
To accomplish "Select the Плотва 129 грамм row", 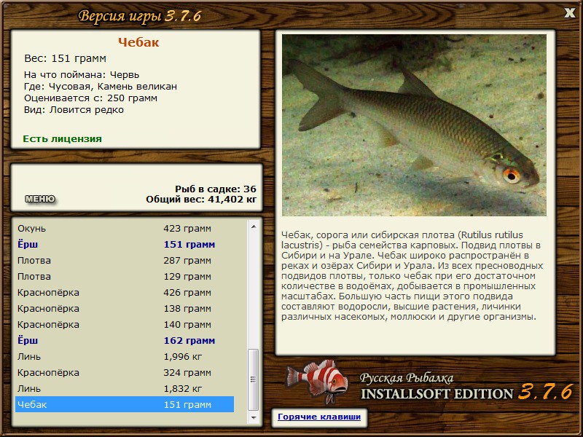I will (x=125, y=276).
